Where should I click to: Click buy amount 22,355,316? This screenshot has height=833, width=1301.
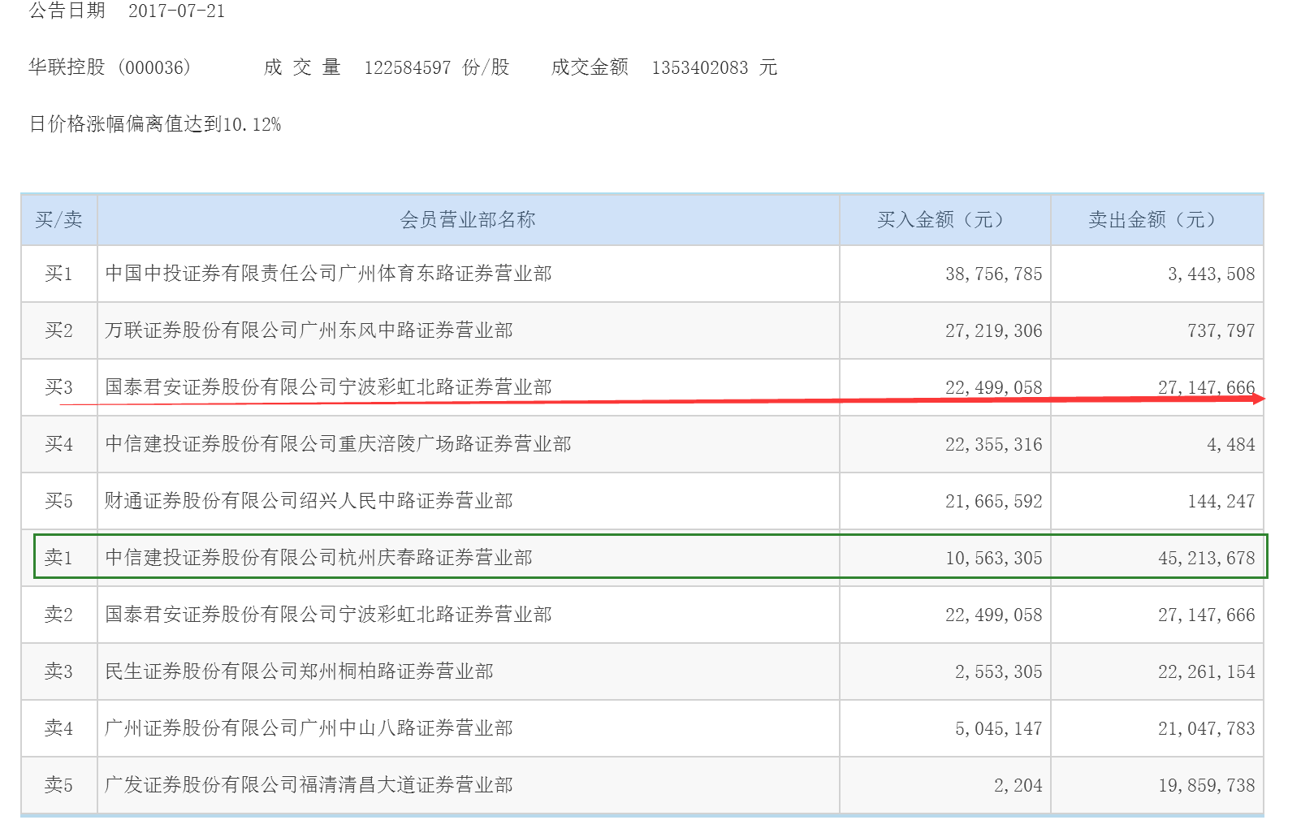pyautogui.click(x=993, y=445)
